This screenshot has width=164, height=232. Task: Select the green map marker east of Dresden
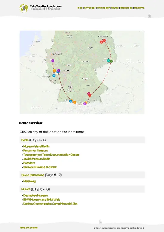point(111,61)
